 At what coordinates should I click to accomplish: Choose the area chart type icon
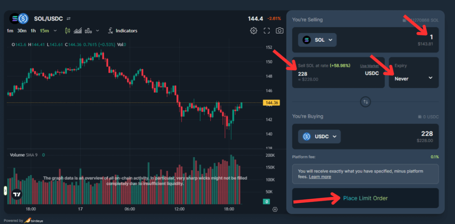click(77, 31)
